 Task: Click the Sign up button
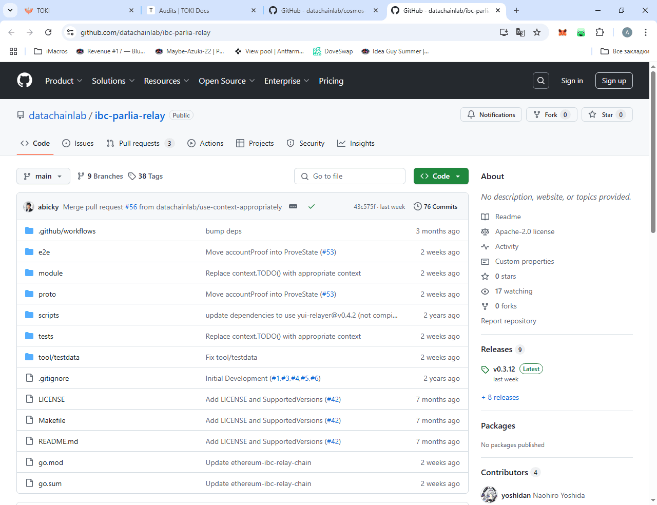coord(614,81)
